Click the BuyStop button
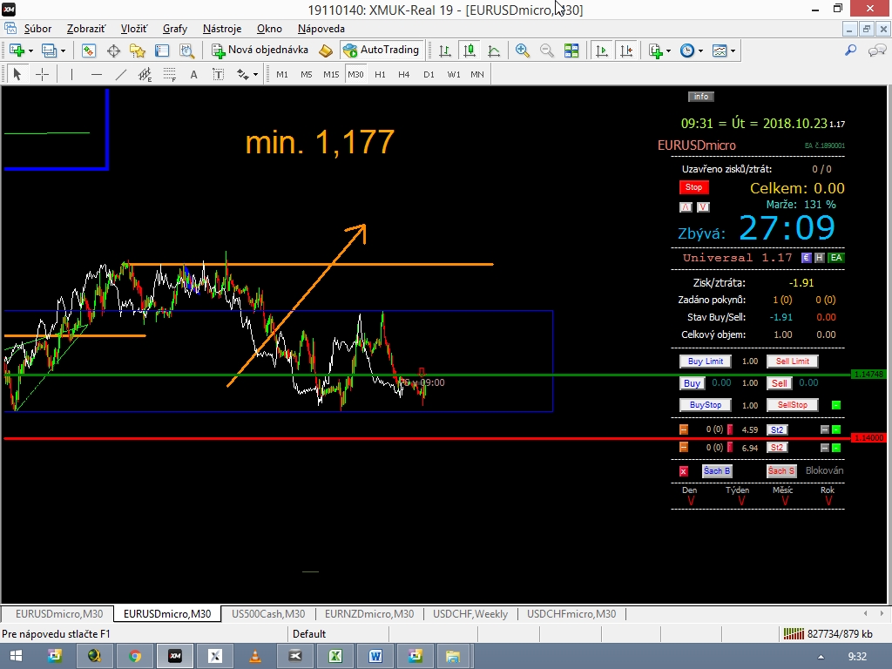 [706, 405]
